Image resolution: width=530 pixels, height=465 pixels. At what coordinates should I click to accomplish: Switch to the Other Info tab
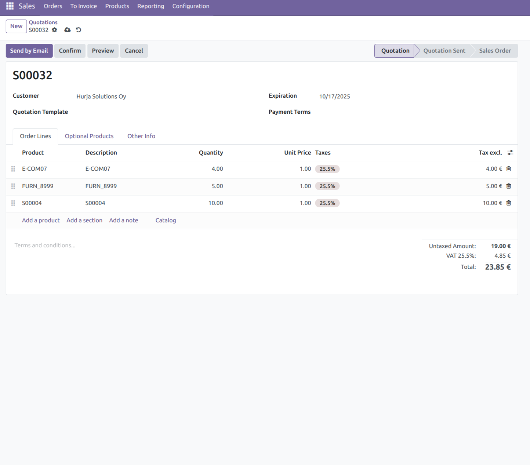tap(141, 136)
